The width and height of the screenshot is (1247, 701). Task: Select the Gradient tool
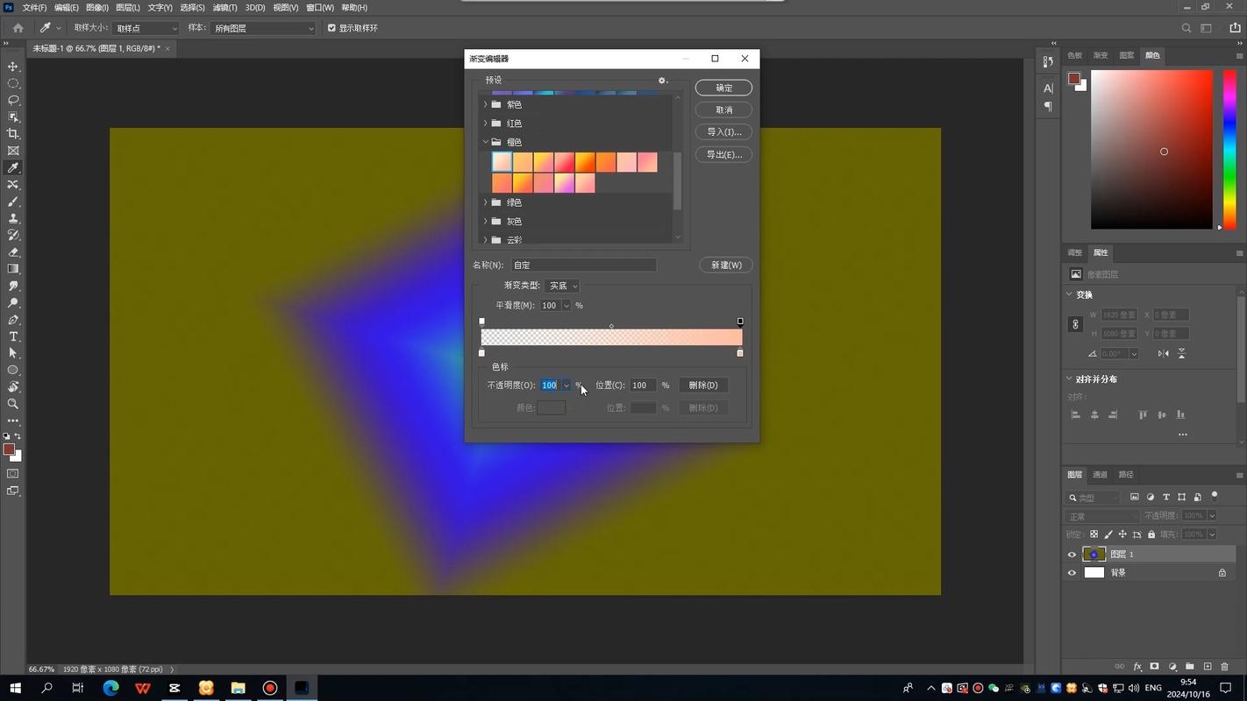click(13, 269)
